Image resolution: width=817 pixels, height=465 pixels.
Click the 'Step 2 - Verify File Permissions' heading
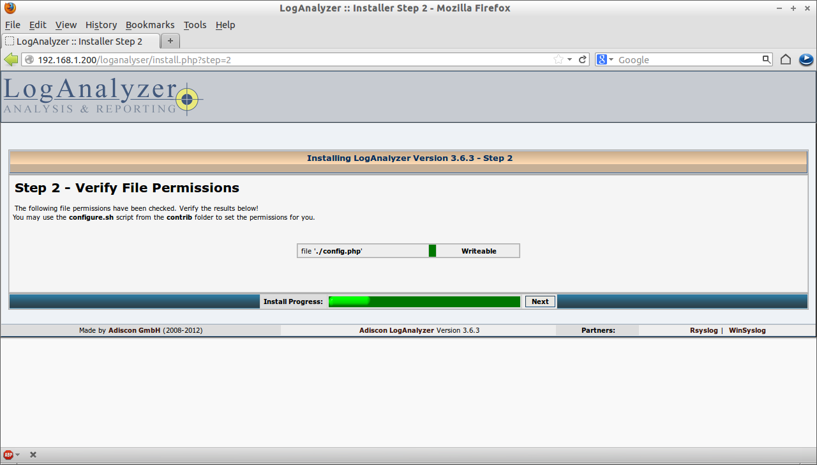click(127, 188)
